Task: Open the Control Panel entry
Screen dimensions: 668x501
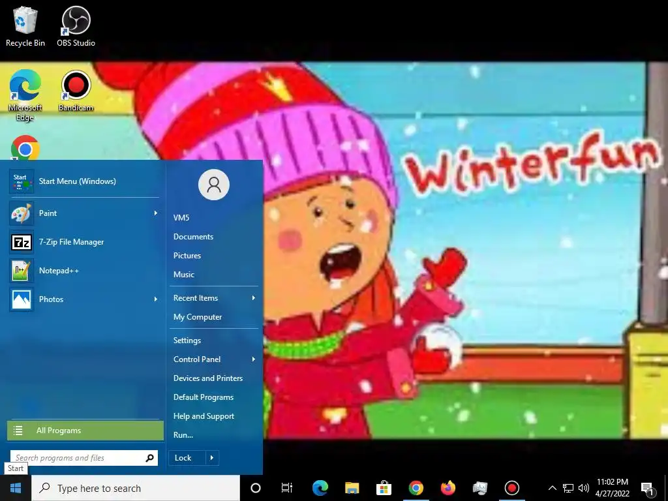Action: click(x=214, y=359)
